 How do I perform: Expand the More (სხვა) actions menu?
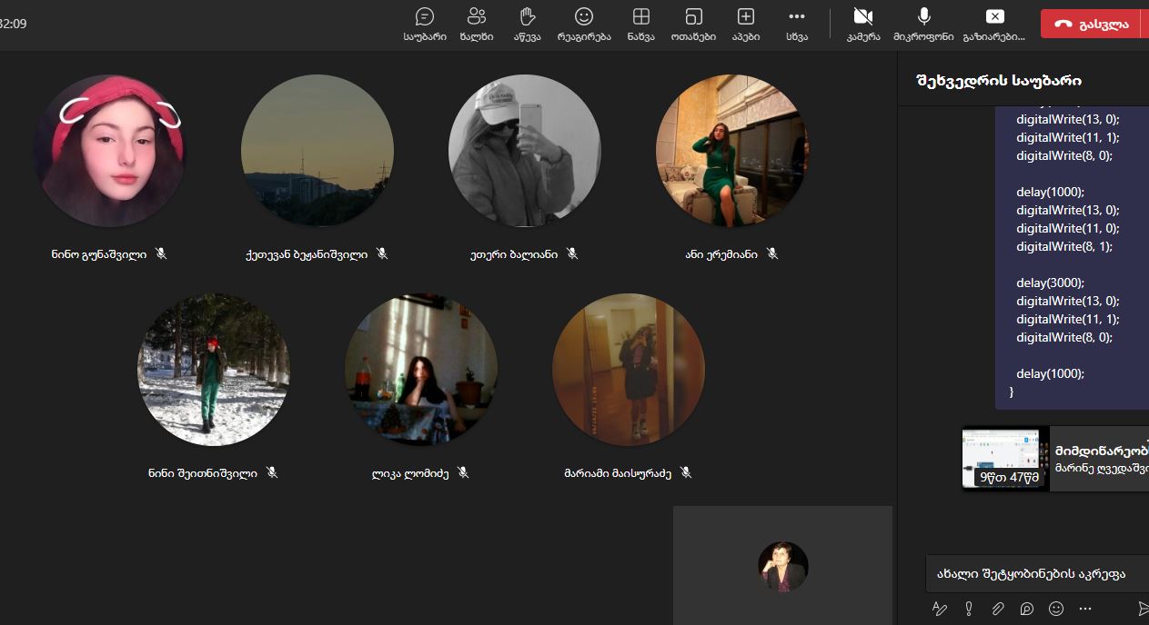(797, 24)
